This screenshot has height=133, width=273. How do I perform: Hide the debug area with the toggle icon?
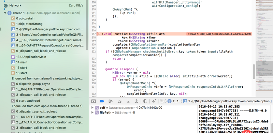pyautogui.click(x=94, y=101)
